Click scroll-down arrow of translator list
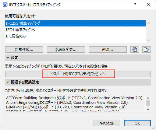Viewport: 156px width, 130px height. [x=148, y=109]
